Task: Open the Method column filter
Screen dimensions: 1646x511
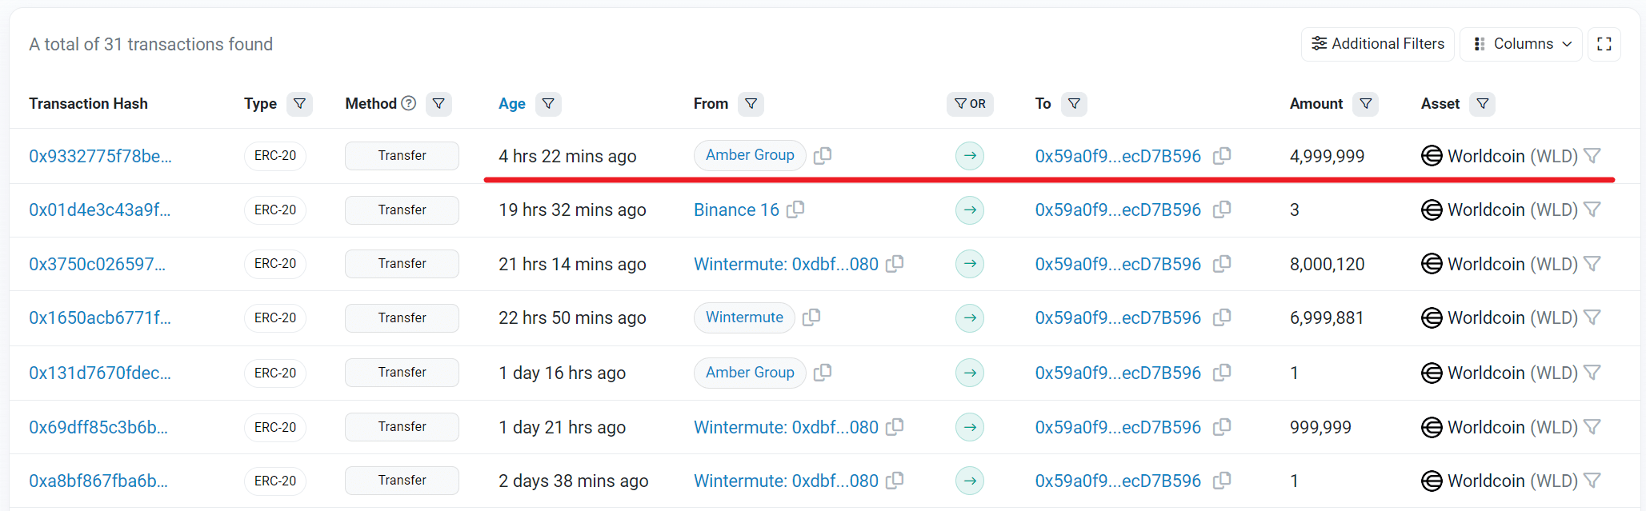Action: point(439,104)
